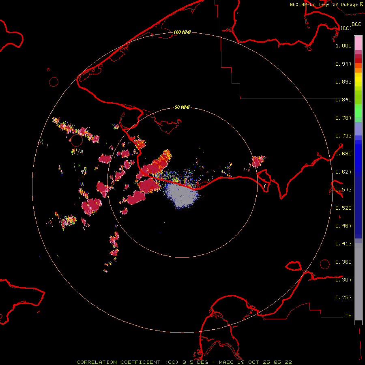Click the 0.840 color scale label

(344, 100)
